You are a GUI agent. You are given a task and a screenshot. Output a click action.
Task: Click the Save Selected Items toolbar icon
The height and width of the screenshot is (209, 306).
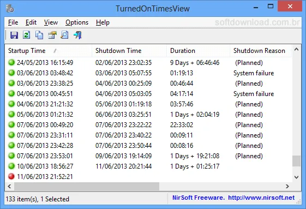point(14,35)
